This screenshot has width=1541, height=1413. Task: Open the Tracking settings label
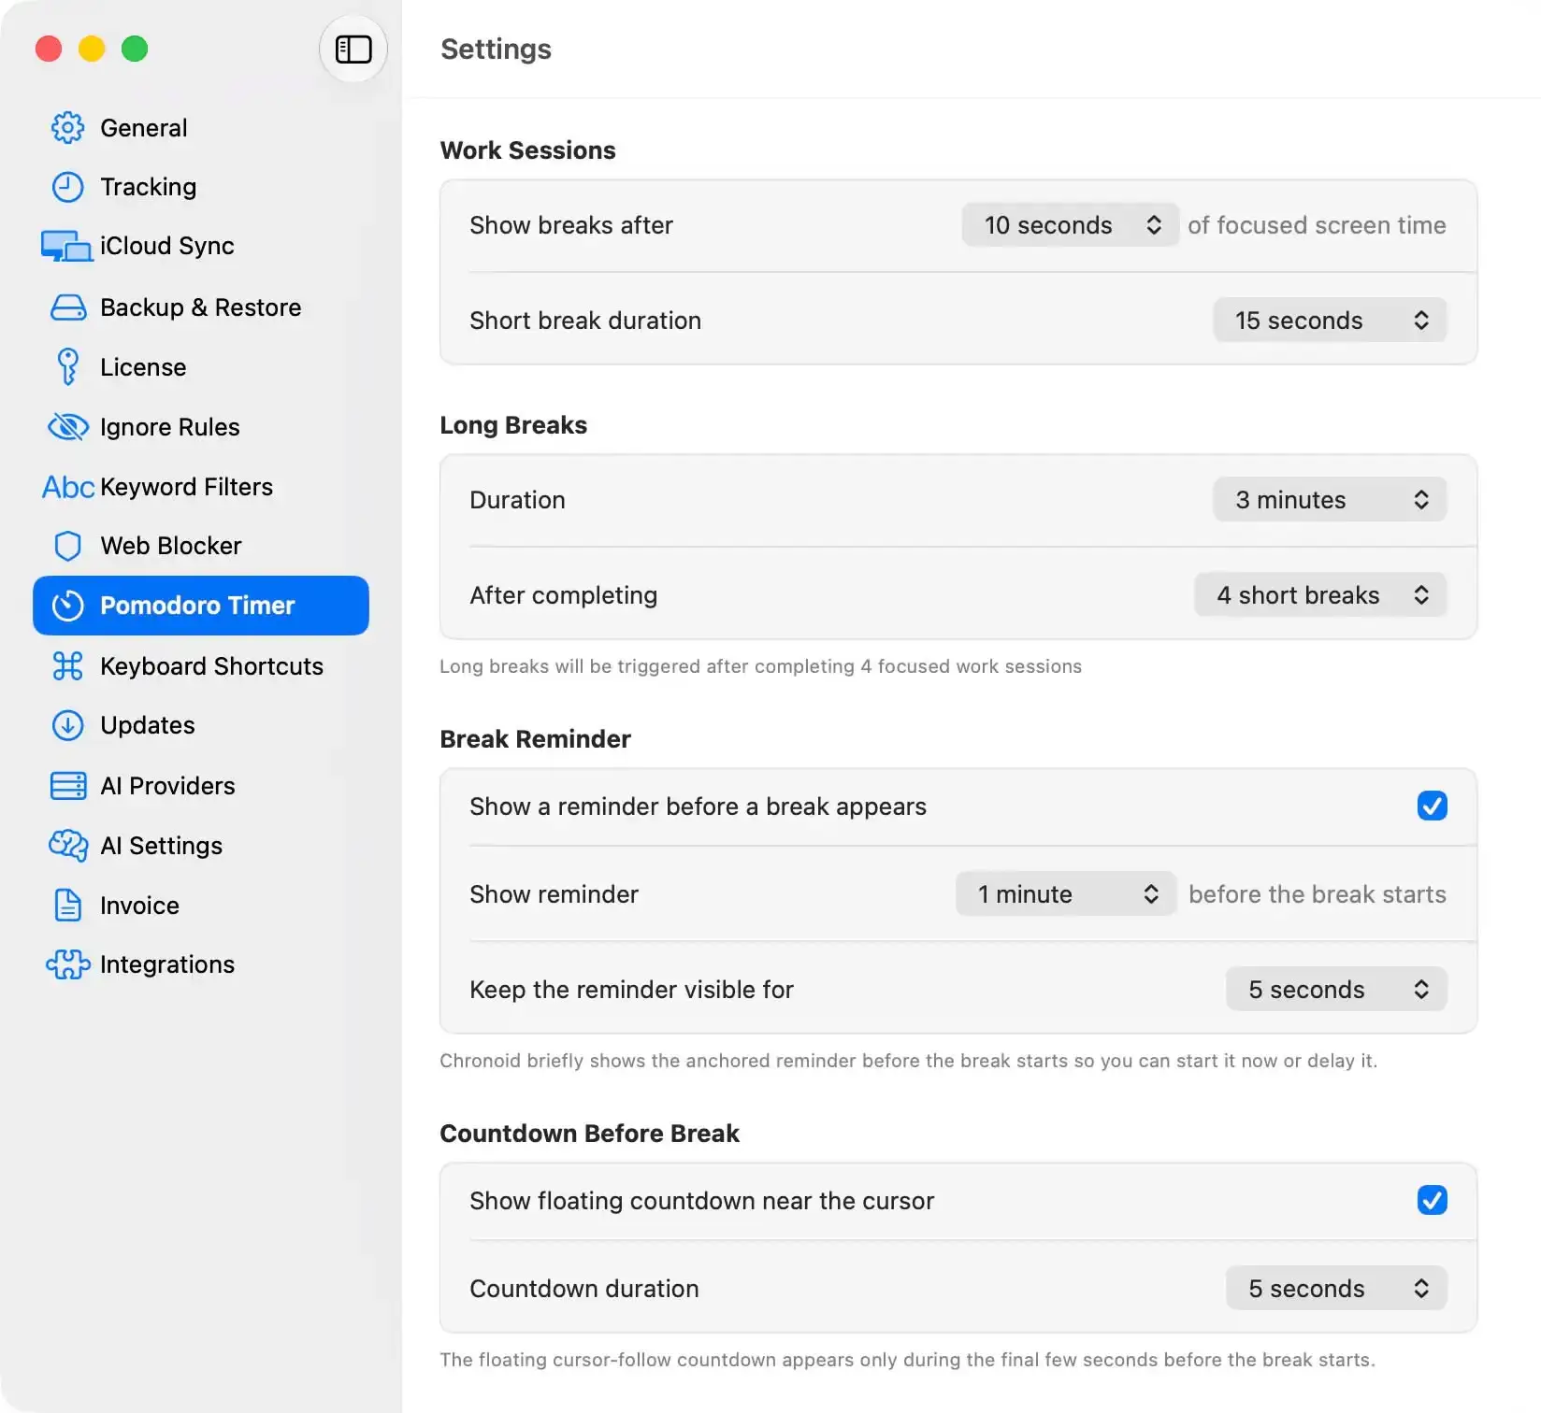148,187
